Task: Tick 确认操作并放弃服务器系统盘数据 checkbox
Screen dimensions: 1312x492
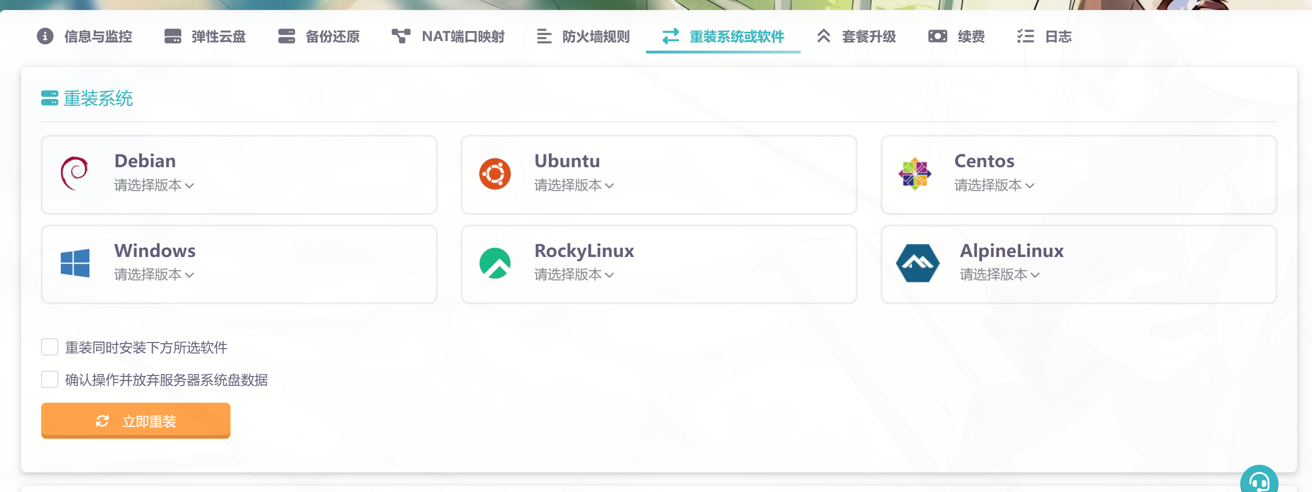Action: click(49, 380)
